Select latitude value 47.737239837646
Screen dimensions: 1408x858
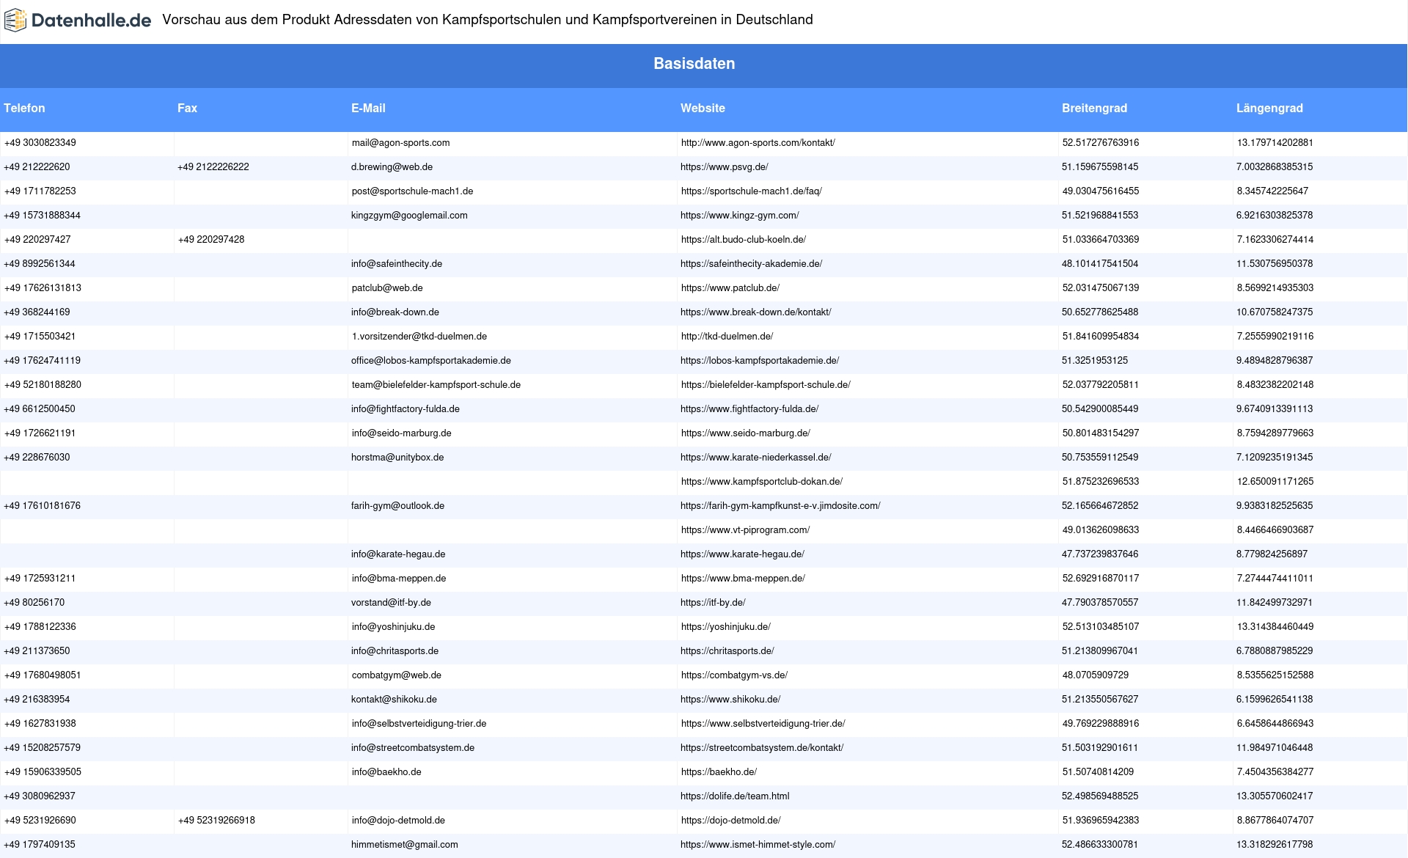click(1100, 554)
